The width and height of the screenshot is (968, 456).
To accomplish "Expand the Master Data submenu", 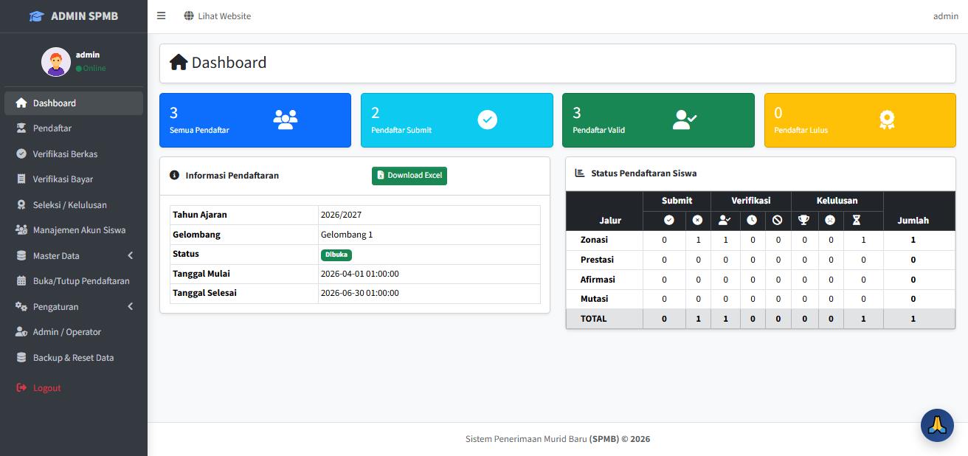I will [x=74, y=255].
